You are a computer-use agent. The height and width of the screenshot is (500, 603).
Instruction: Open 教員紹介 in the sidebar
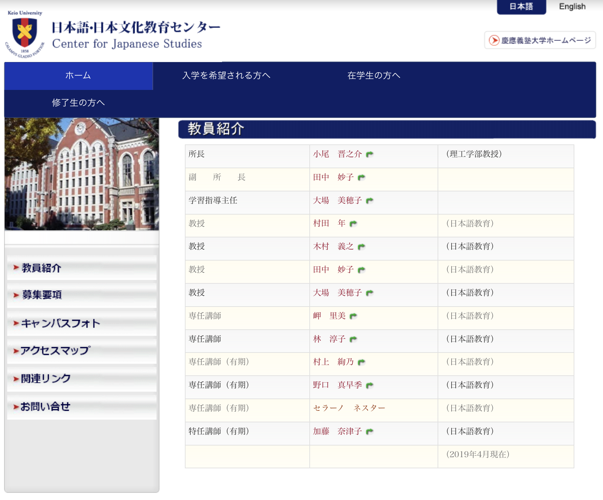82,268
